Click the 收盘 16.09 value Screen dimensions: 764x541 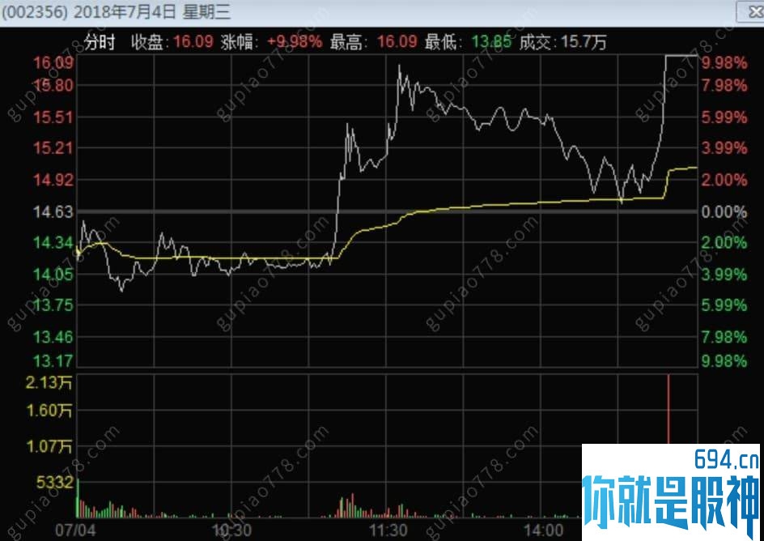click(x=193, y=42)
